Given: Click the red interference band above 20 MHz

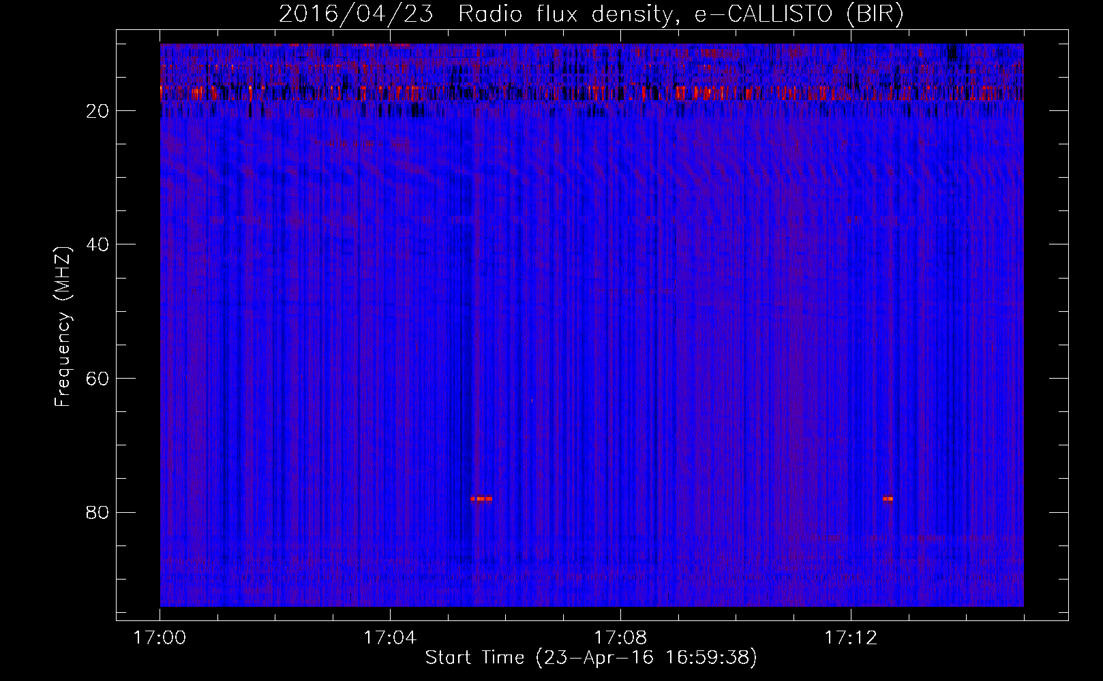Looking at the screenshot, I should pyautogui.click(x=592, y=93).
